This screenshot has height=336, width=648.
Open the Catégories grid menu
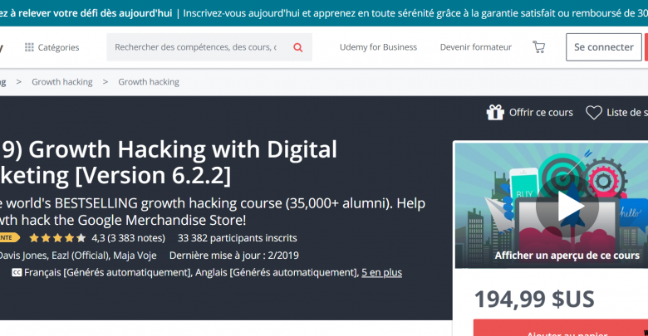click(x=52, y=47)
